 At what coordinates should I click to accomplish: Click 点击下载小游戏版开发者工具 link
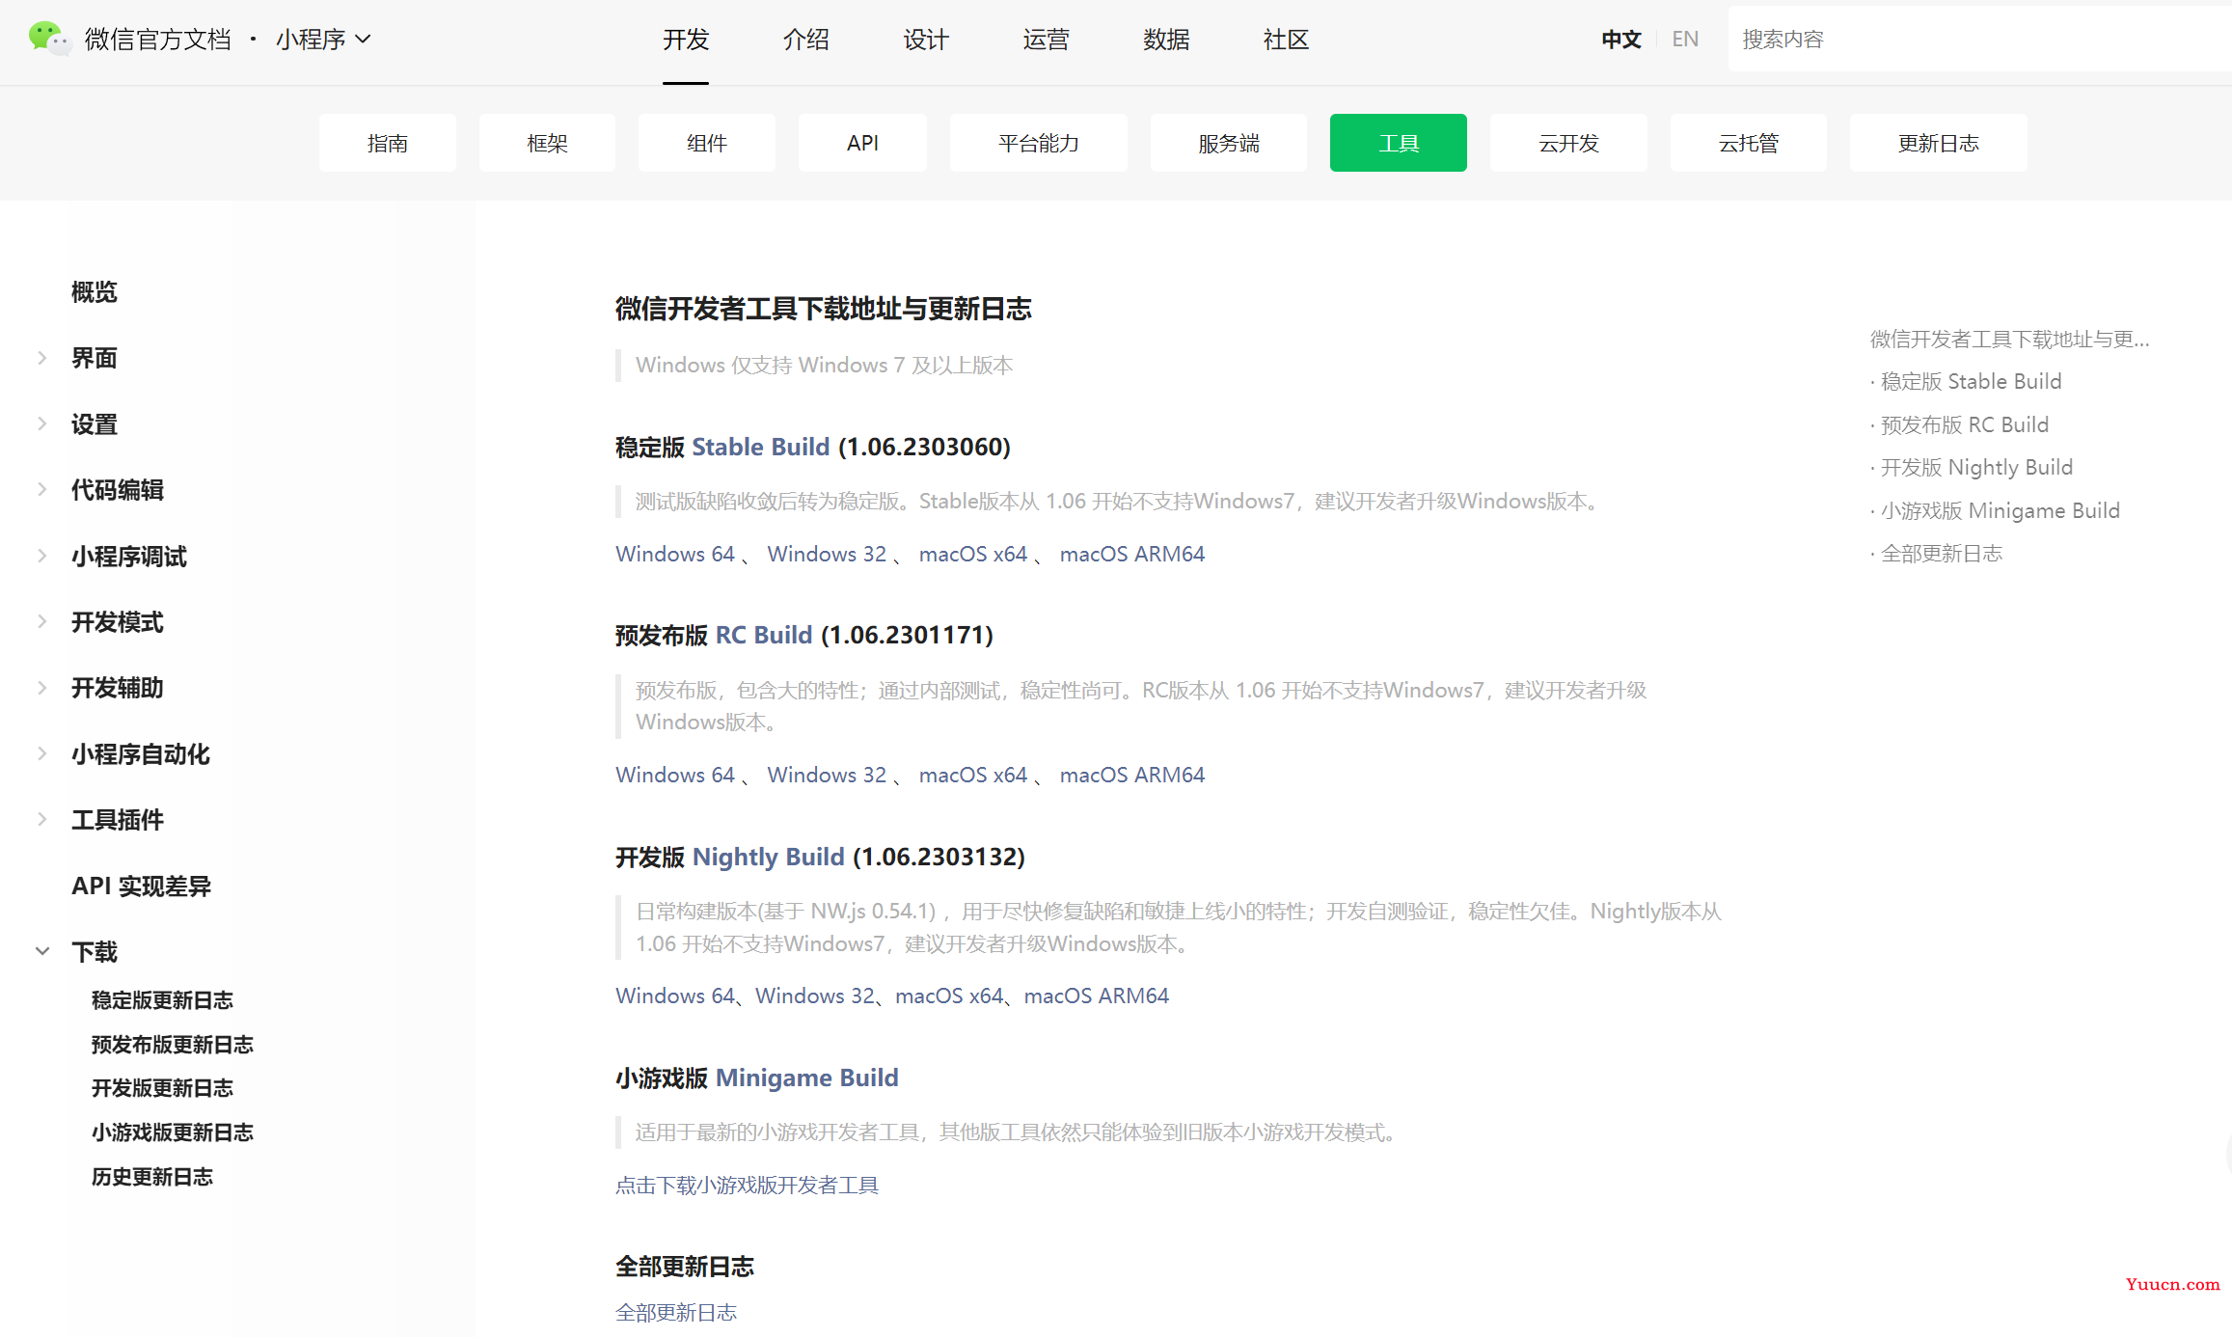[x=748, y=1185]
